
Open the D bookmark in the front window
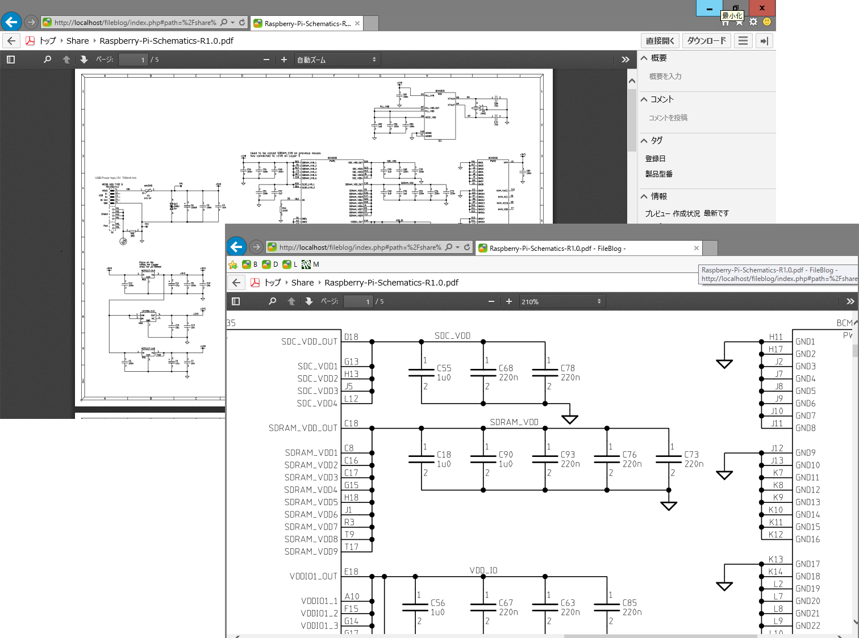pos(270,265)
